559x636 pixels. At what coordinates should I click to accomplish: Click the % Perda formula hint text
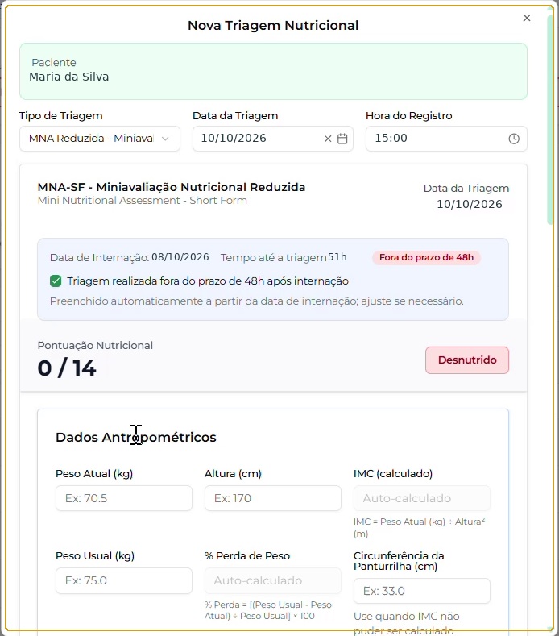point(268,610)
